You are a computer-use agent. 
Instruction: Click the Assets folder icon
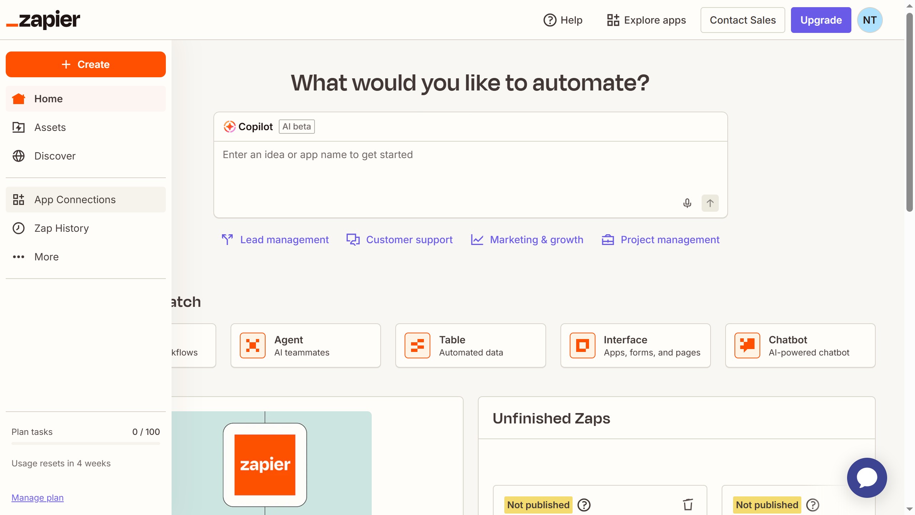(19, 127)
